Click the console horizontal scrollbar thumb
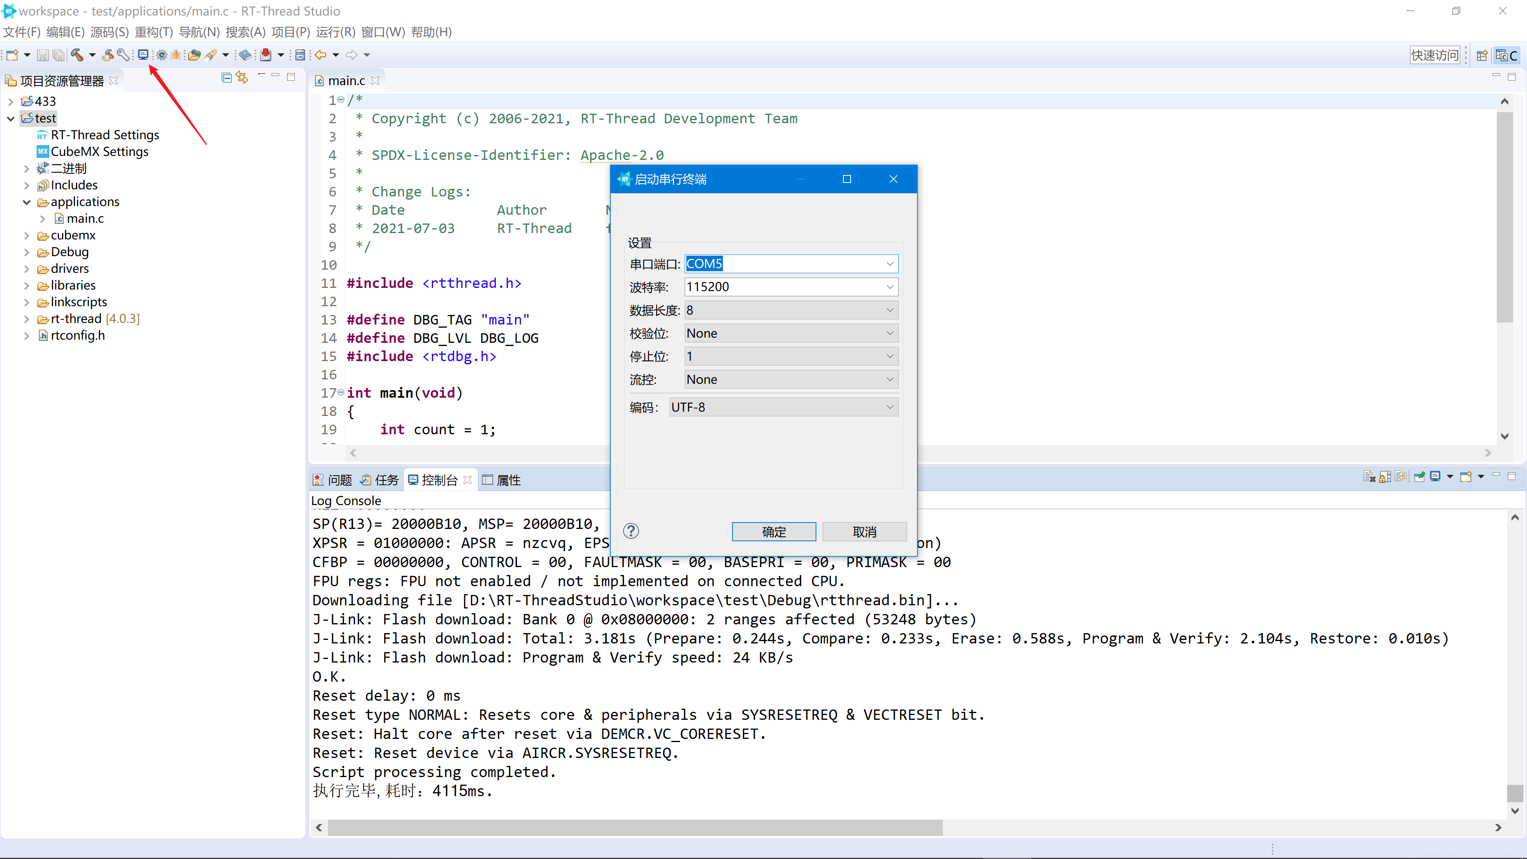This screenshot has height=859, width=1527. coord(634,828)
